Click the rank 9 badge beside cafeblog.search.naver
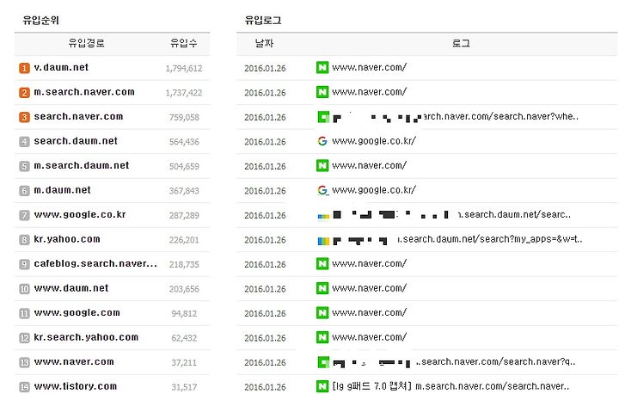619x394 pixels. point(24,264)
